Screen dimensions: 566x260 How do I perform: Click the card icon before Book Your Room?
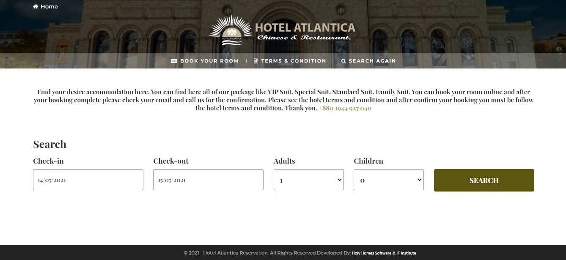174,61
